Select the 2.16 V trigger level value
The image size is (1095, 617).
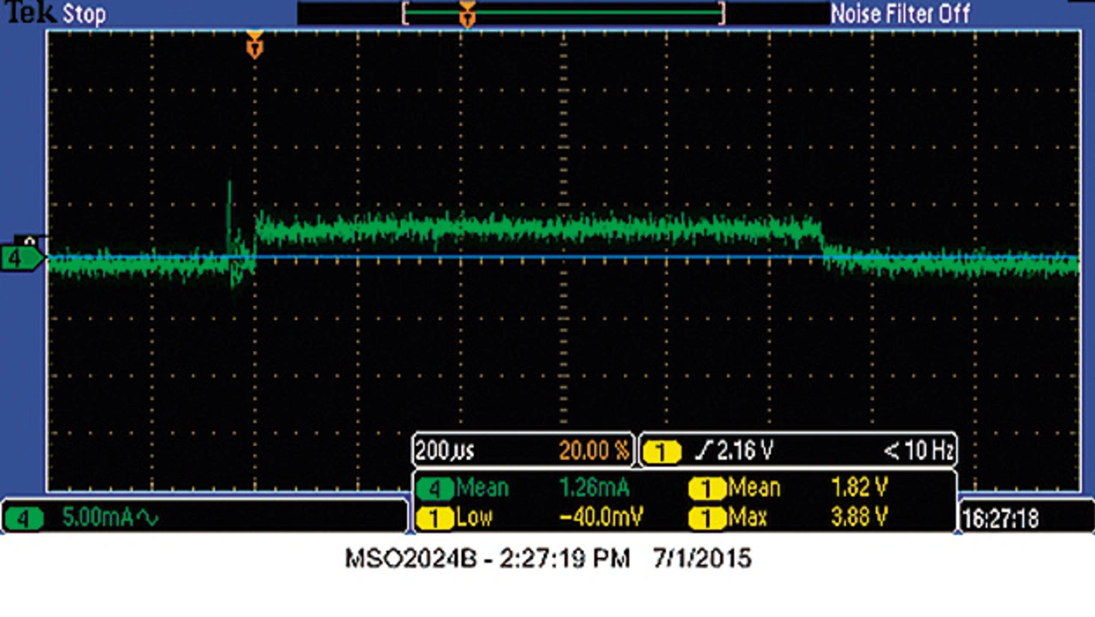pyautogui.click(x=745, y=450)
